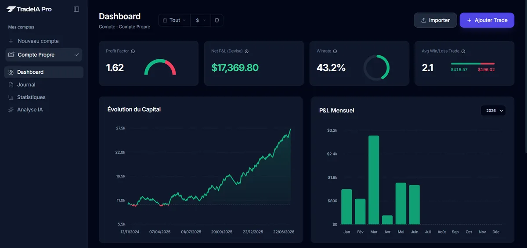Click the Dashboard page heading
The width and height of the screenshot is (527, 248).
[120, 16]
